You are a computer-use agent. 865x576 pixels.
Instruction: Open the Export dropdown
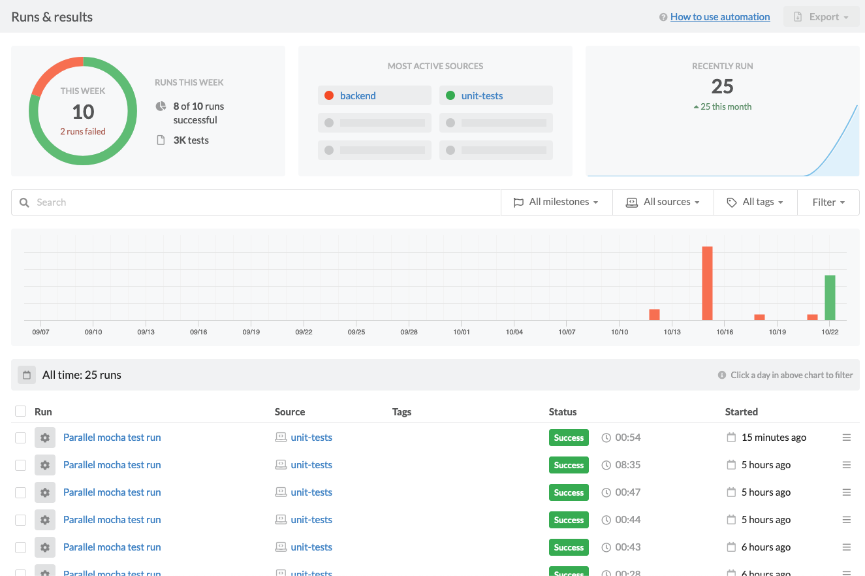[x=821, y=17]
